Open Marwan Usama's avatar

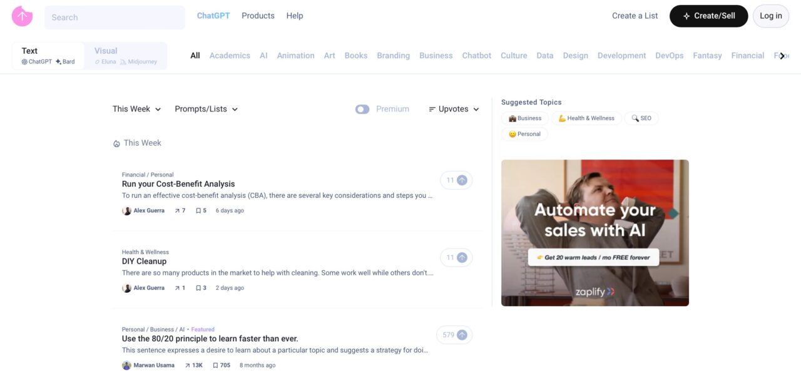tap(126, 365)
